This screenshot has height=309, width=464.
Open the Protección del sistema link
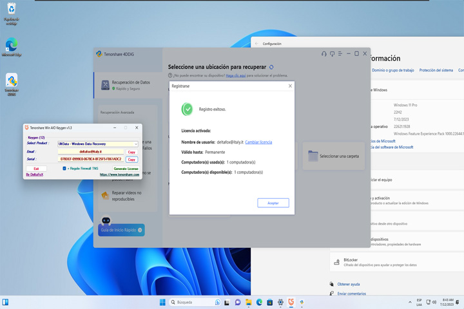tap(436, 70)
